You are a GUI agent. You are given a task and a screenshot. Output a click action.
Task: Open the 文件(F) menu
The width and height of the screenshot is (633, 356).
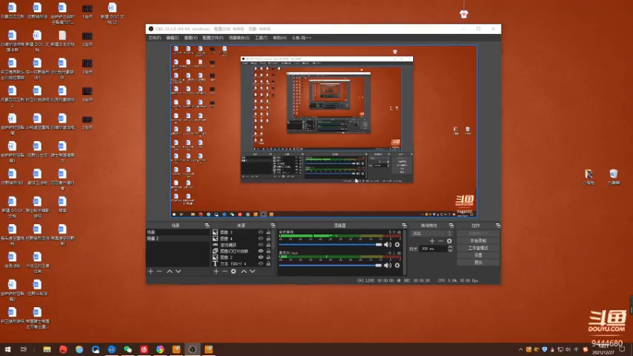click(154, 38)
